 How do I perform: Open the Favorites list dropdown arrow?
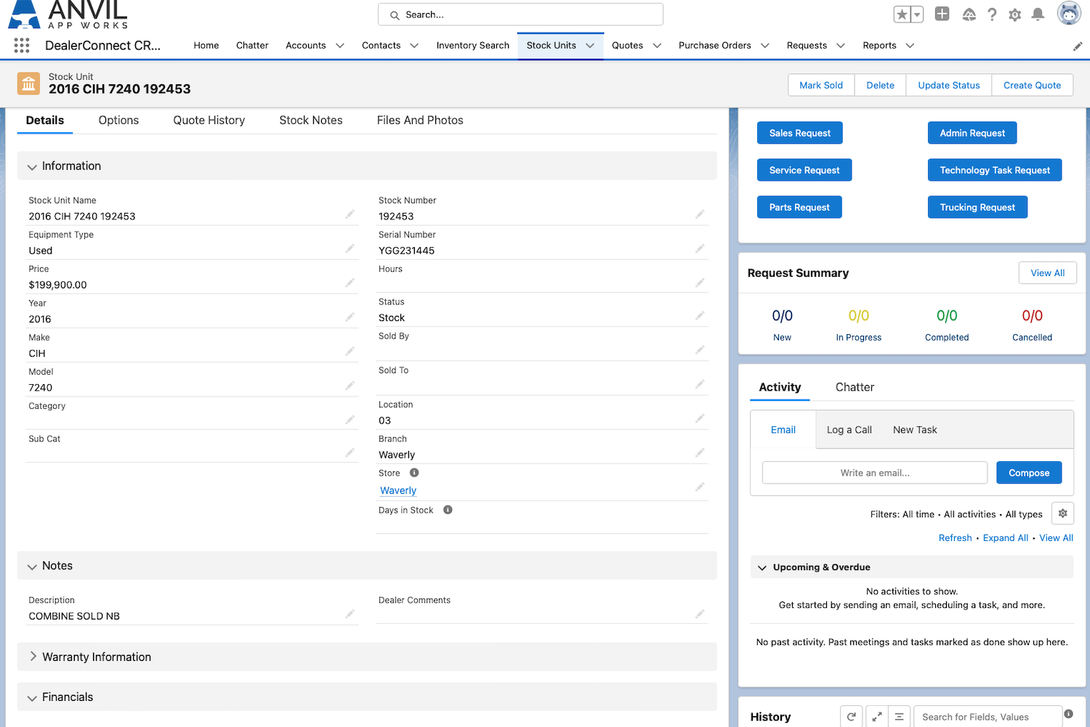click(917, 15)
